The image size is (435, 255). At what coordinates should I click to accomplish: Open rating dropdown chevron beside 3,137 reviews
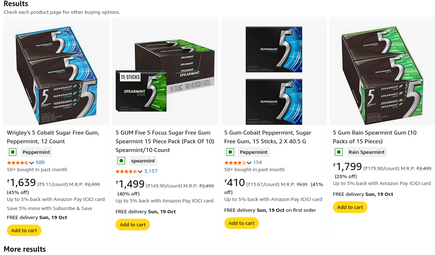pyautogui.click(x=140, y=172)
